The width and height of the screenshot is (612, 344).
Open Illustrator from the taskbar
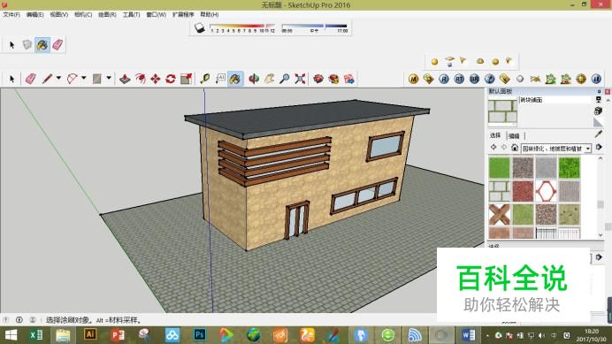90,335
